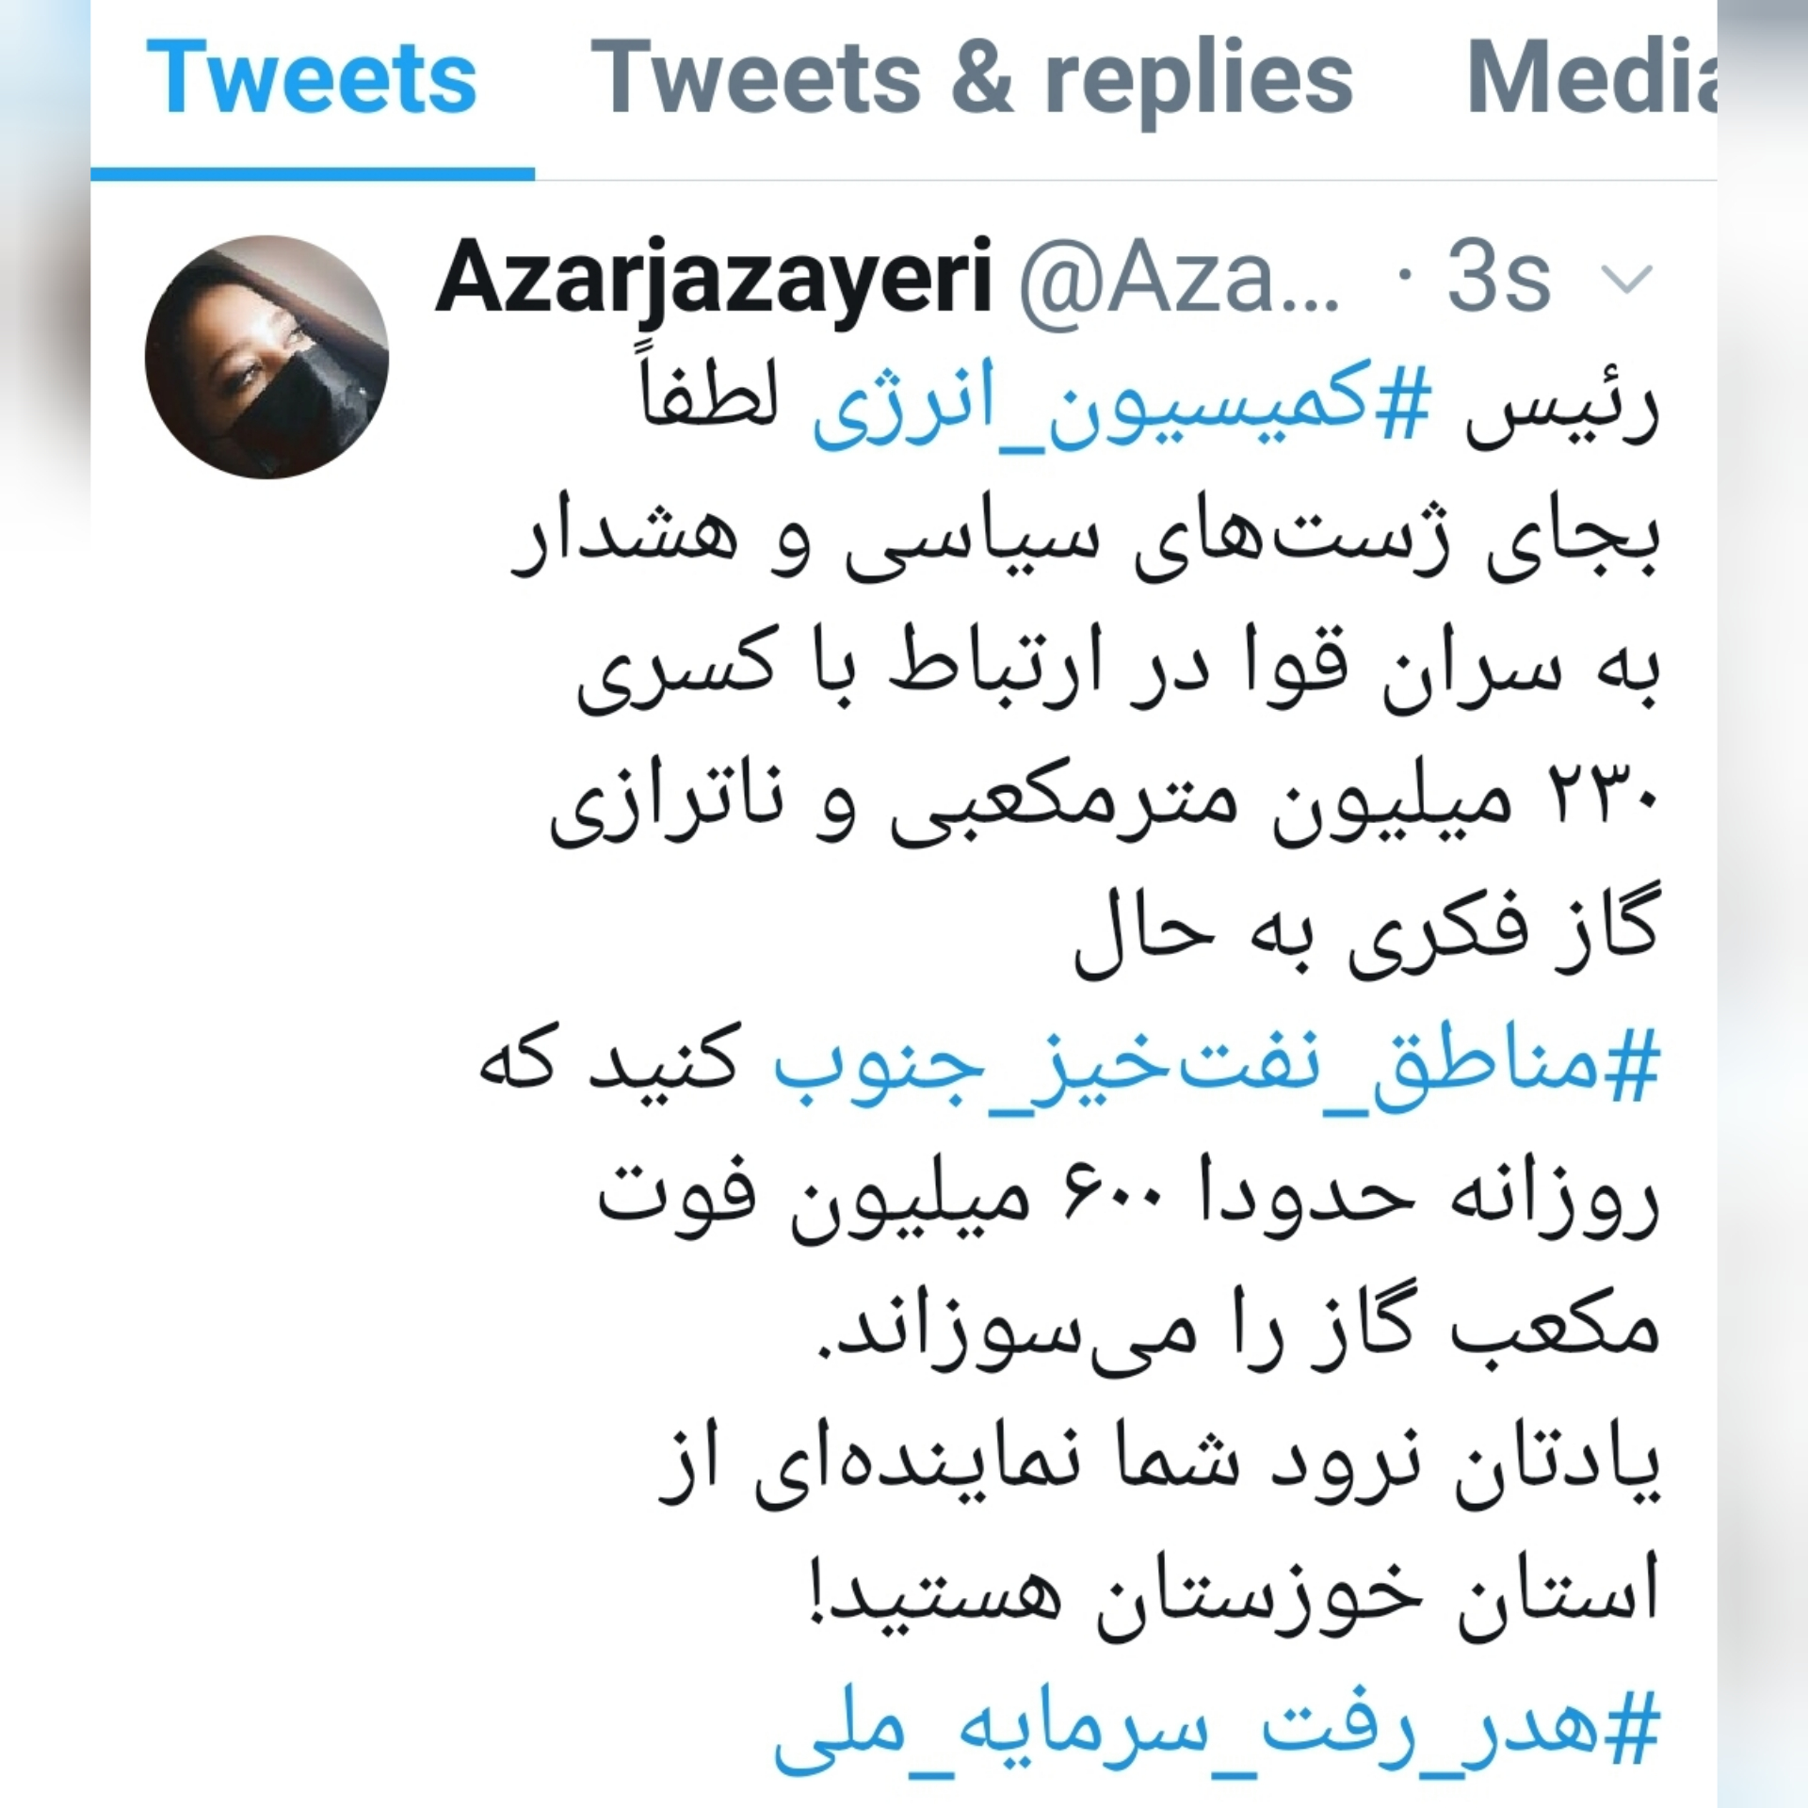Click tweet line بجای ژست‌های سیاسی و هشدار
1808x1808 pixels.
click(x=1085, y=540)
